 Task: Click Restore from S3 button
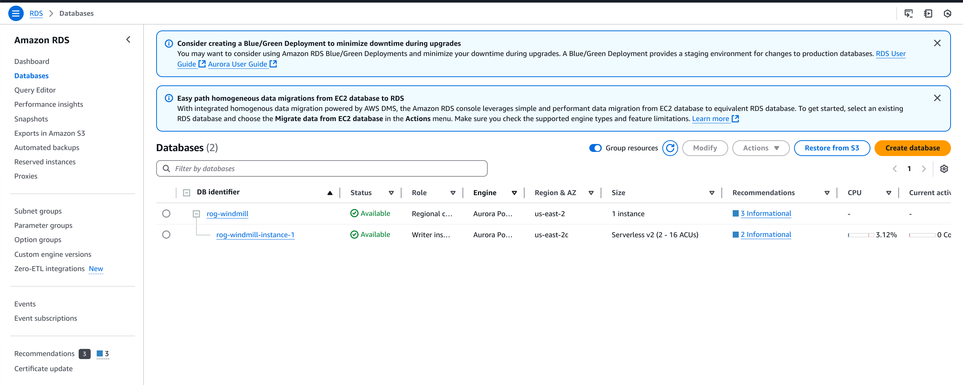[x=832, y=148]
